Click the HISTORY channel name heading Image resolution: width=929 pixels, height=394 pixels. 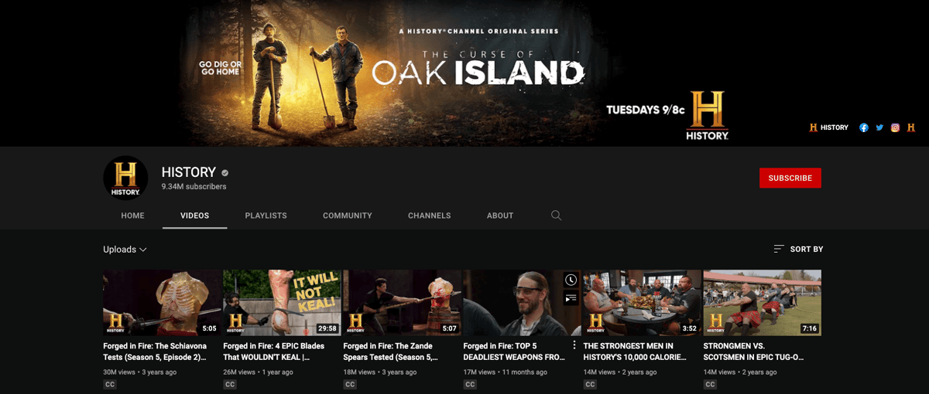pyautogui.click(x=189, y=172)
